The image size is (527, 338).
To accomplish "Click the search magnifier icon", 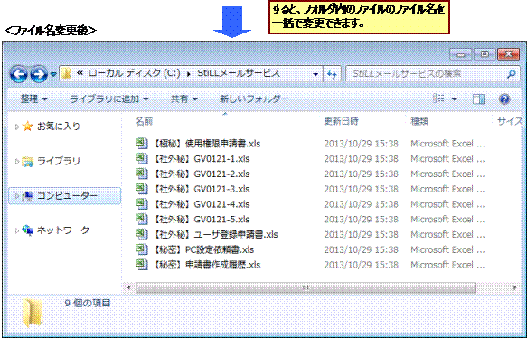I will (x=512, y=74).
